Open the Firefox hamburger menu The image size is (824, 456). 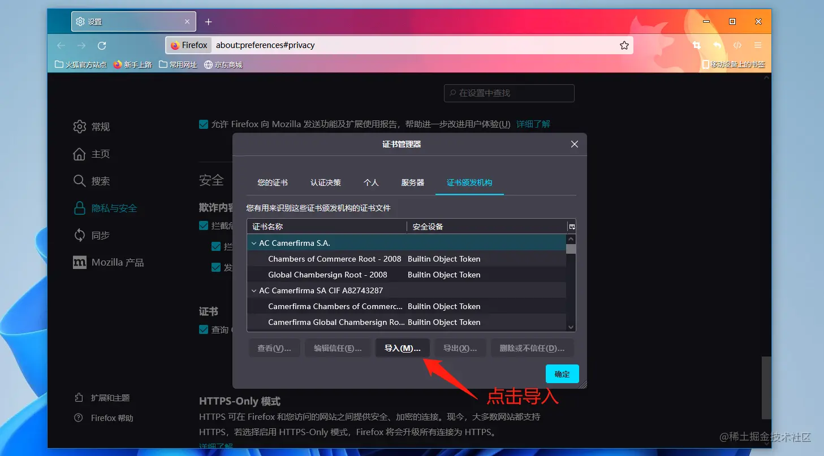[x=758, y=45]
